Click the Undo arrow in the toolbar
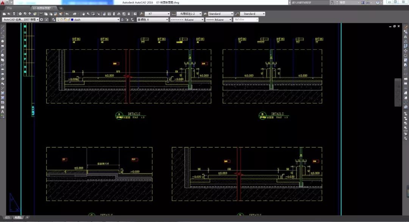The width and height of the screenshot is (409, 222). coord(67,14)
